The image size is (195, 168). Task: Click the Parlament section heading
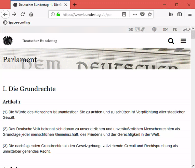tap(20, 60)
